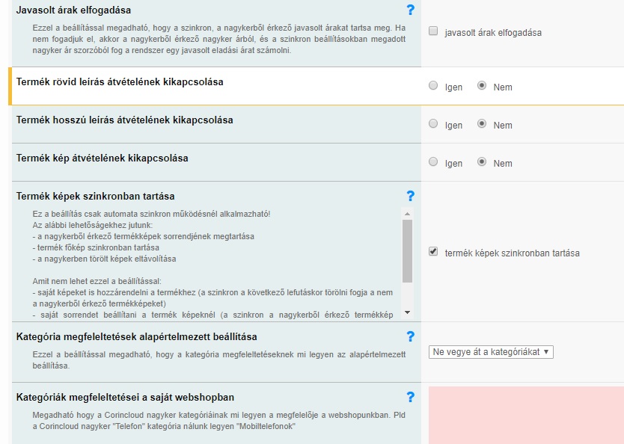The height and width of the screenshot is (444, 624).
Task: Click the description scrollbar's up arrow
Action: [x=407, y=214]
